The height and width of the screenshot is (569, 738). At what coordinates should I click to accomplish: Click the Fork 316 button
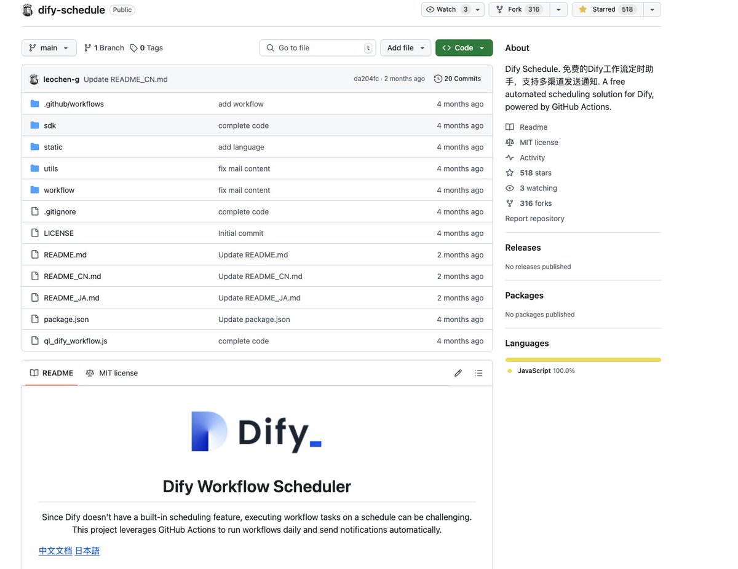[519, 9]
